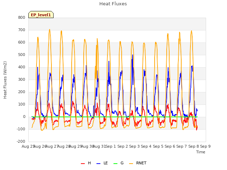
Task: Click the 400 y-axis tick label
Action: coord(22,67)
